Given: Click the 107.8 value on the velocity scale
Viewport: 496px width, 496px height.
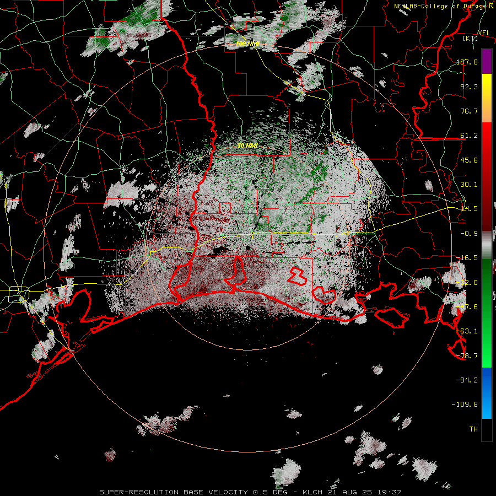Looking at the screenshot, I should (x=467, y=62).
